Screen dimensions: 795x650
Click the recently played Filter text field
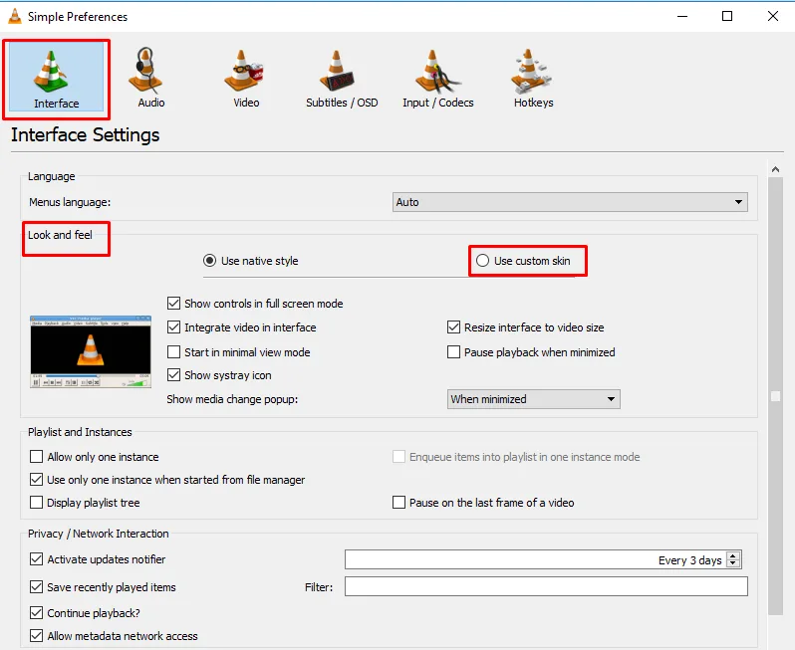point(546,586)
